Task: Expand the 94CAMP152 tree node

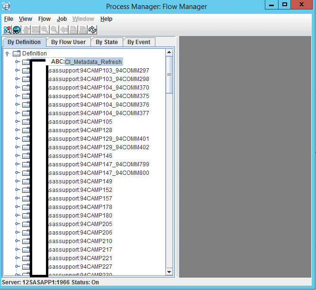Action: tap(18, 190)
